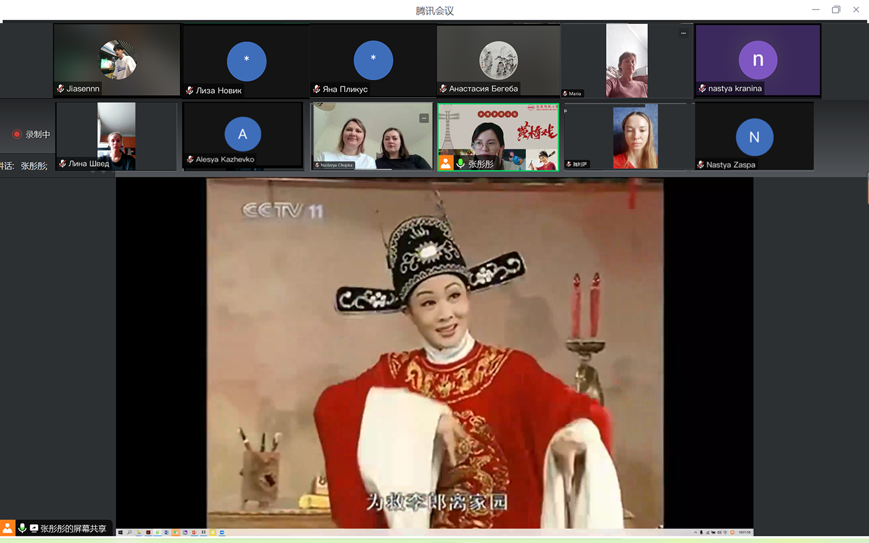Click the screen share icon in the bottom-left bar
869x543 pixels.
(34, 528)
